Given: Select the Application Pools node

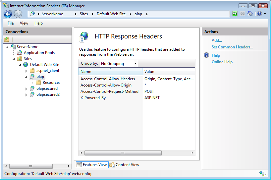Looking at the screenshot, I should click(x=39, y=53).
